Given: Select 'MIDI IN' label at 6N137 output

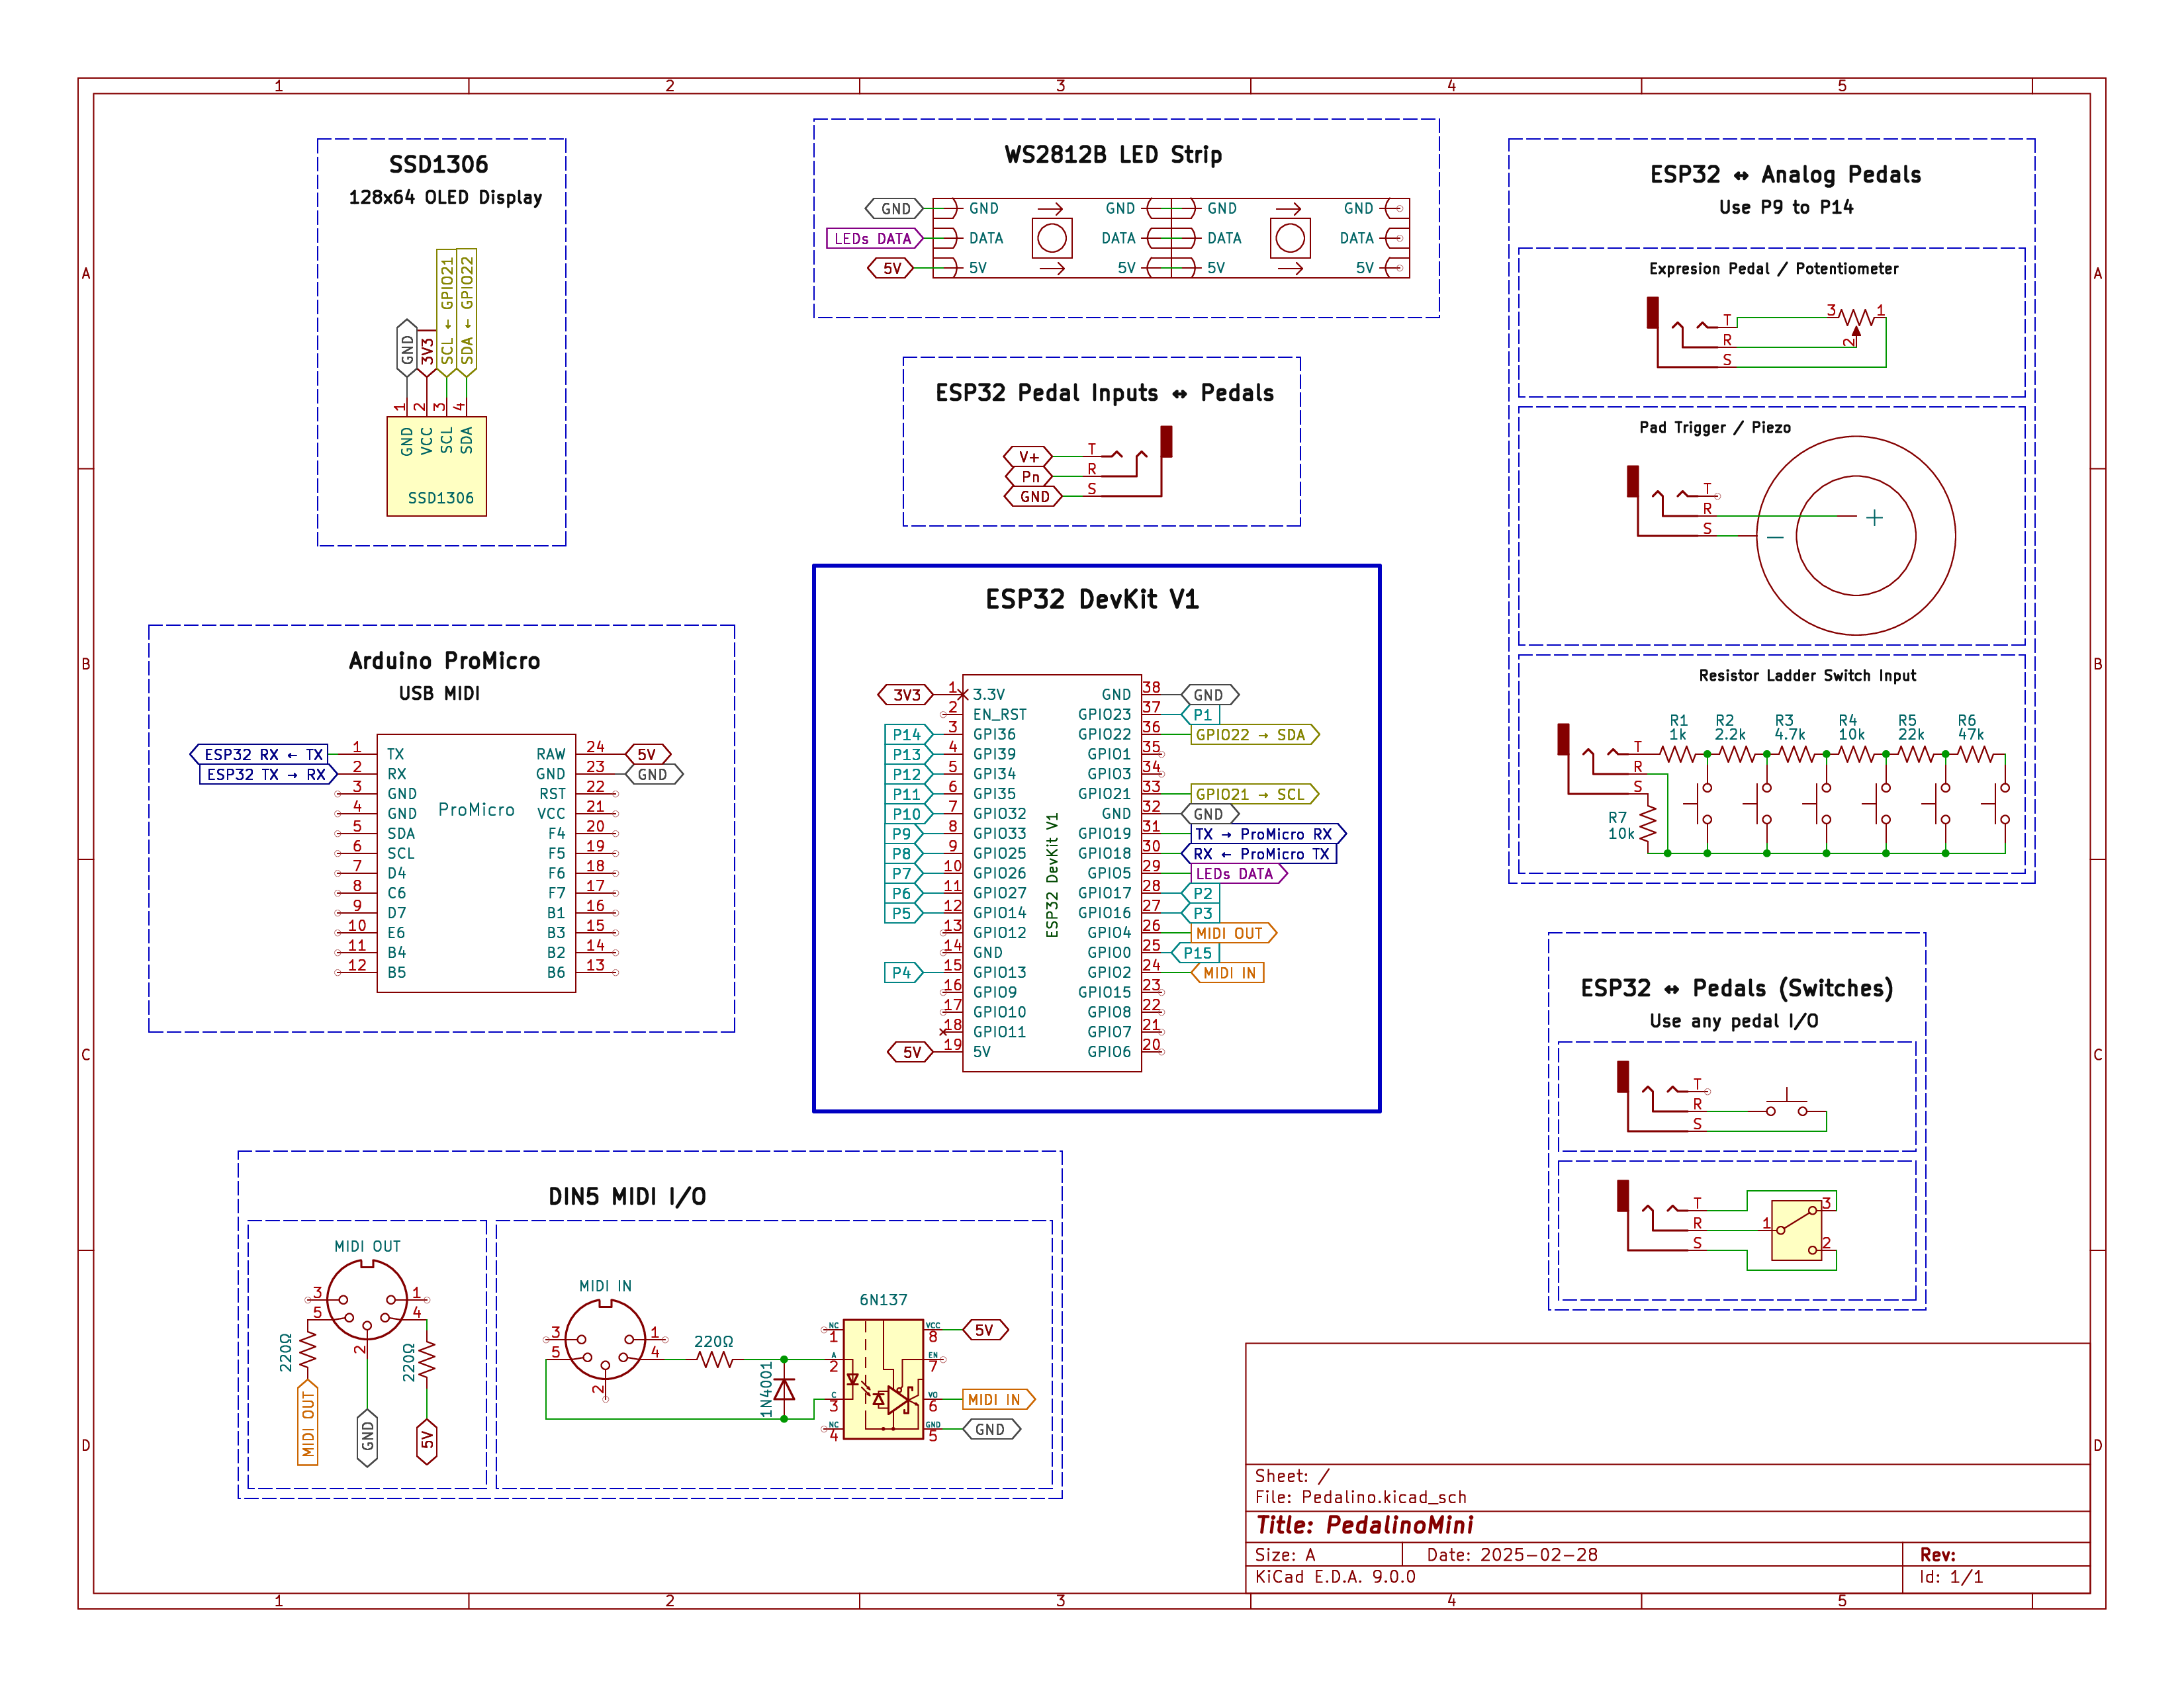Looking at the screenshot, I should (999, 1399).
